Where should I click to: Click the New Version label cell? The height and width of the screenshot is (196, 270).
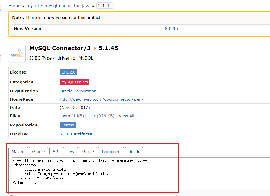click(x=88, y=28)
